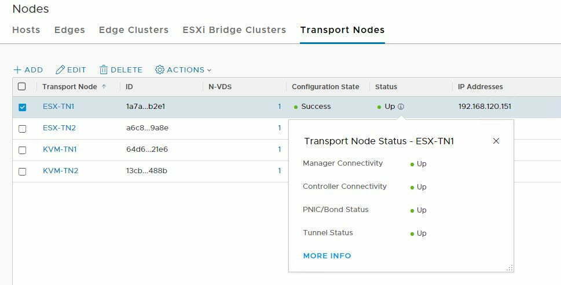
Task: Click the MORE INFO link
Action: [x=327, y=255]
